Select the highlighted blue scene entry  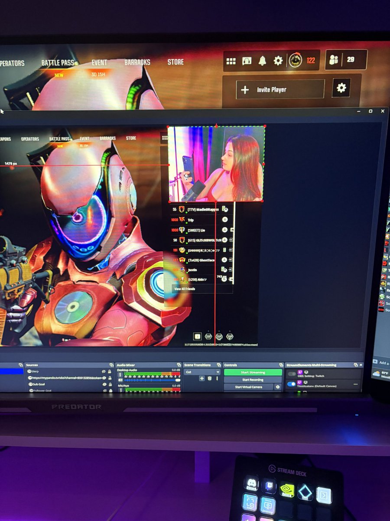[x=12, y=371]
